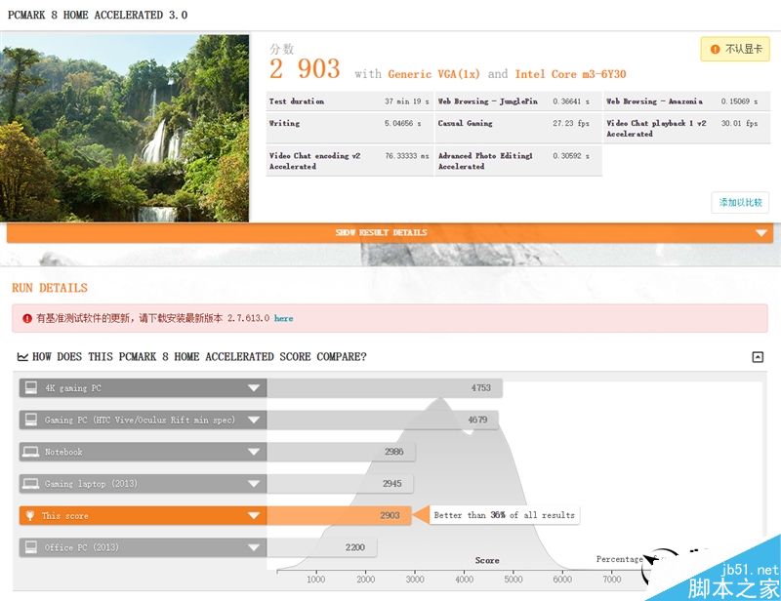Collapse the score comparison panel
The height and width of the screenshot is (601, 781).
pyautogui.click(x=758, y=357)
